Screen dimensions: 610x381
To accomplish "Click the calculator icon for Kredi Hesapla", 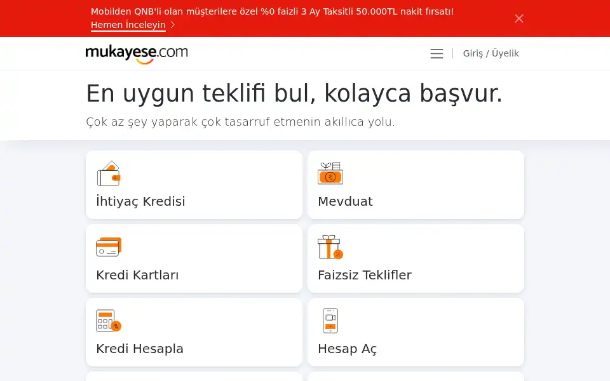I will [109, 320].
